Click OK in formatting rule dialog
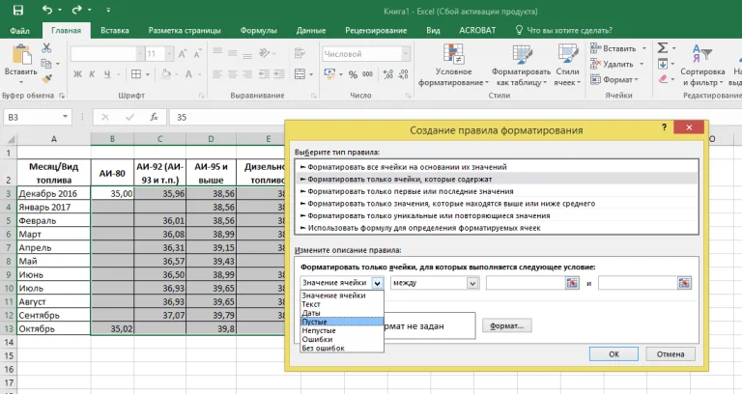 click(x=614, y=353)
